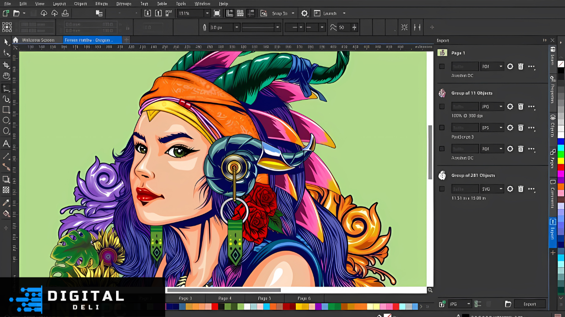
Task: Expand the SVG format dropdown
Action: pos(501,189)
